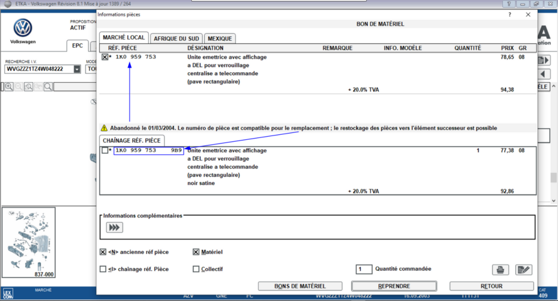Enable the Collectif checkbox

[195, 269]
